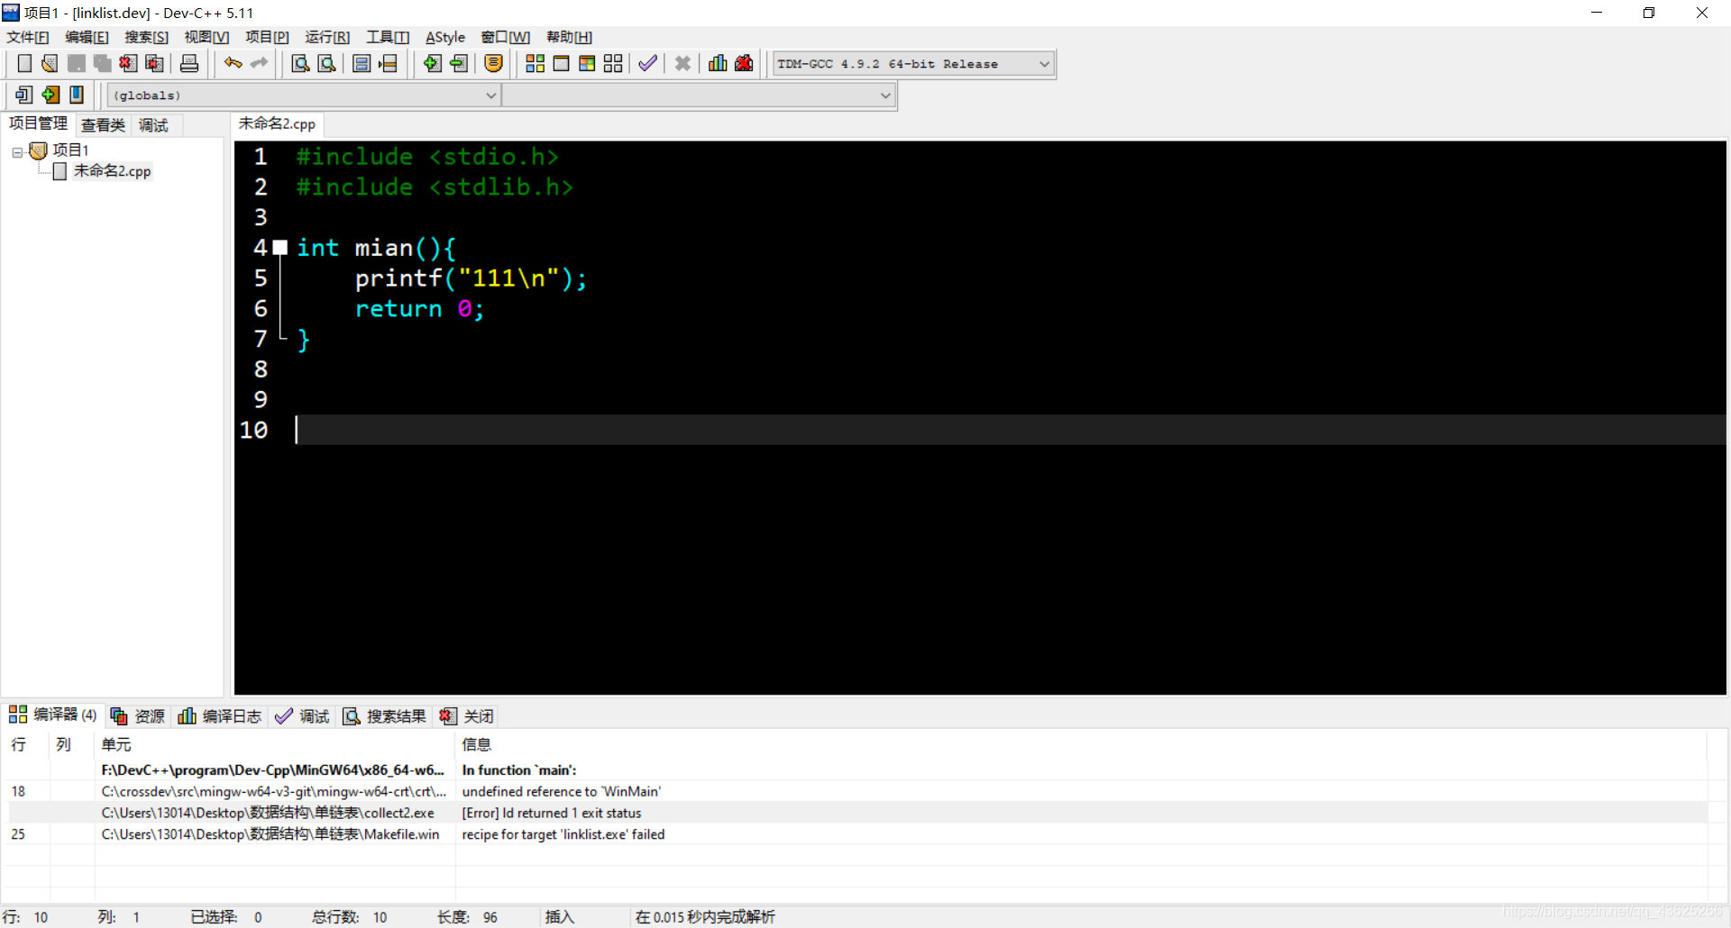
Task: Collapse the 项目1 tree node
Action: 16,151
